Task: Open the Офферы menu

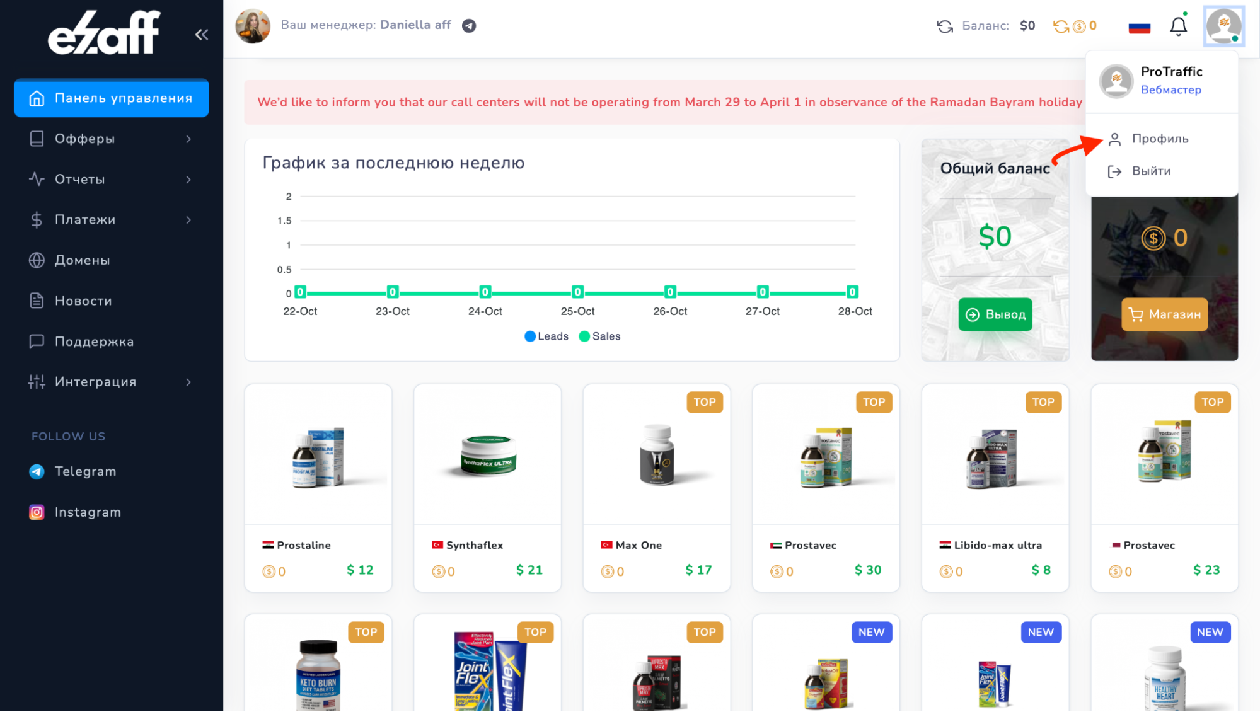Action: coord(112,139)
